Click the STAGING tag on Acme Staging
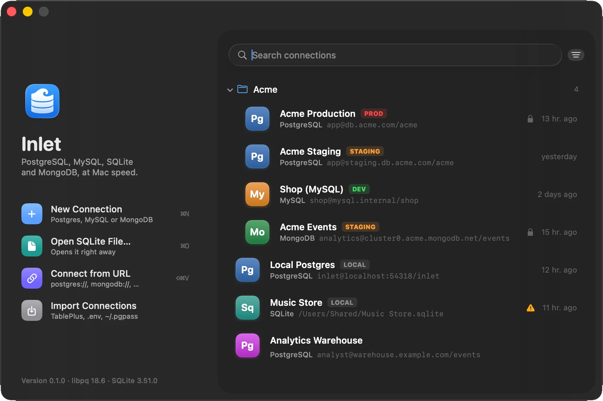The image size is (603, 401). coord(365,152)
